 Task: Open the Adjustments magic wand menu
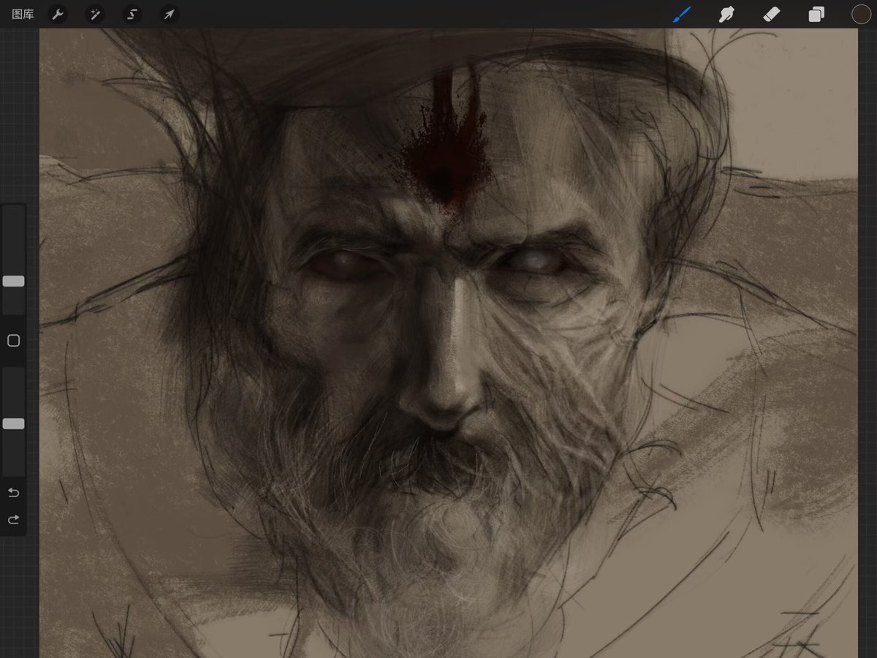[95, 14]
